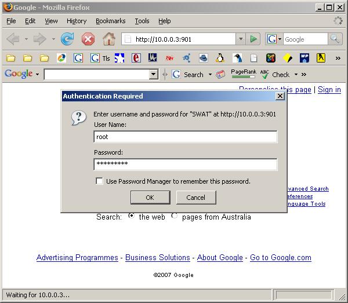Open the Forward button history dropdown
348x303 pixels.
pyautogui.click(x=53, y=39)
